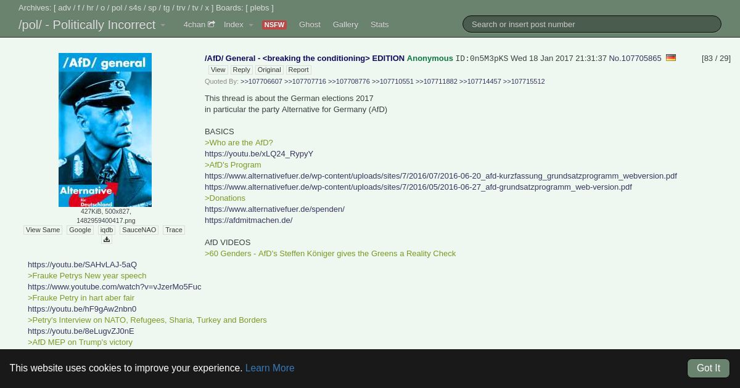The height and width of the screenshot is (388, 740).
Task: Search image with iqdb button
Action: (107, 230)
